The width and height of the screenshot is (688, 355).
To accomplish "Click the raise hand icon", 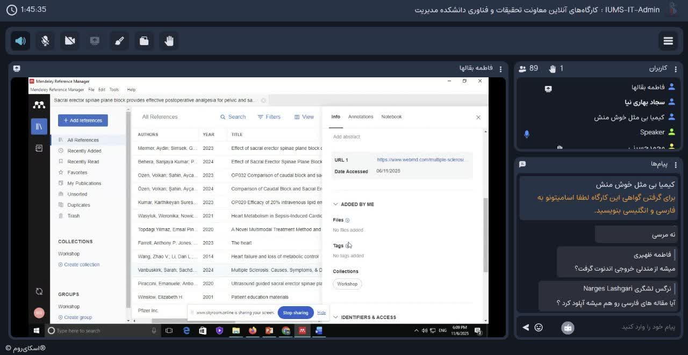I will coord(169,41).
